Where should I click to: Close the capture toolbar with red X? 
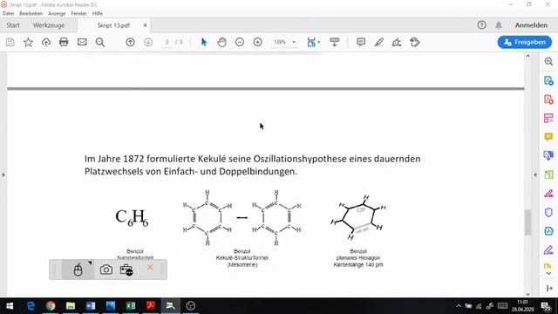point(150,267)
